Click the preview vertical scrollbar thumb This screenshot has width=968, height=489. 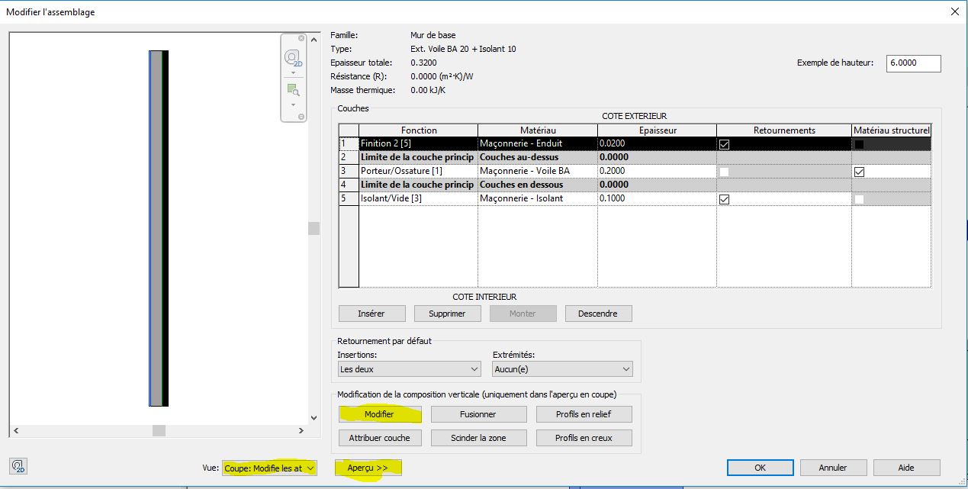[x=314, y=229]
